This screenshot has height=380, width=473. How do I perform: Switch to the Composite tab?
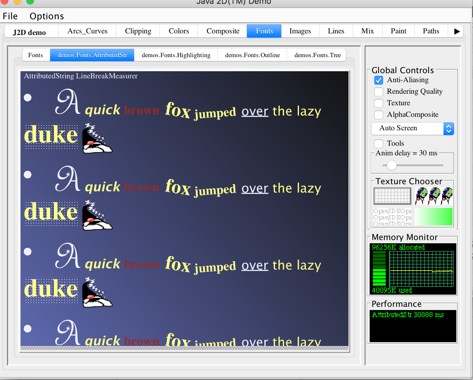click(223, 31)
